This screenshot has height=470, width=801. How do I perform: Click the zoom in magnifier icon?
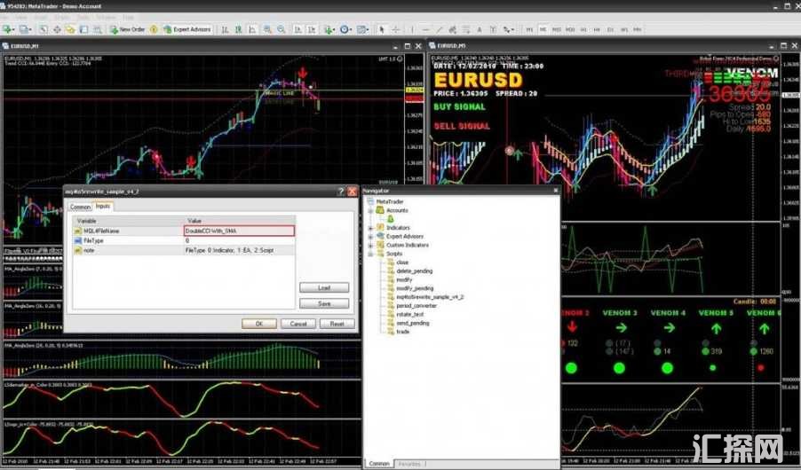[266, 29]
